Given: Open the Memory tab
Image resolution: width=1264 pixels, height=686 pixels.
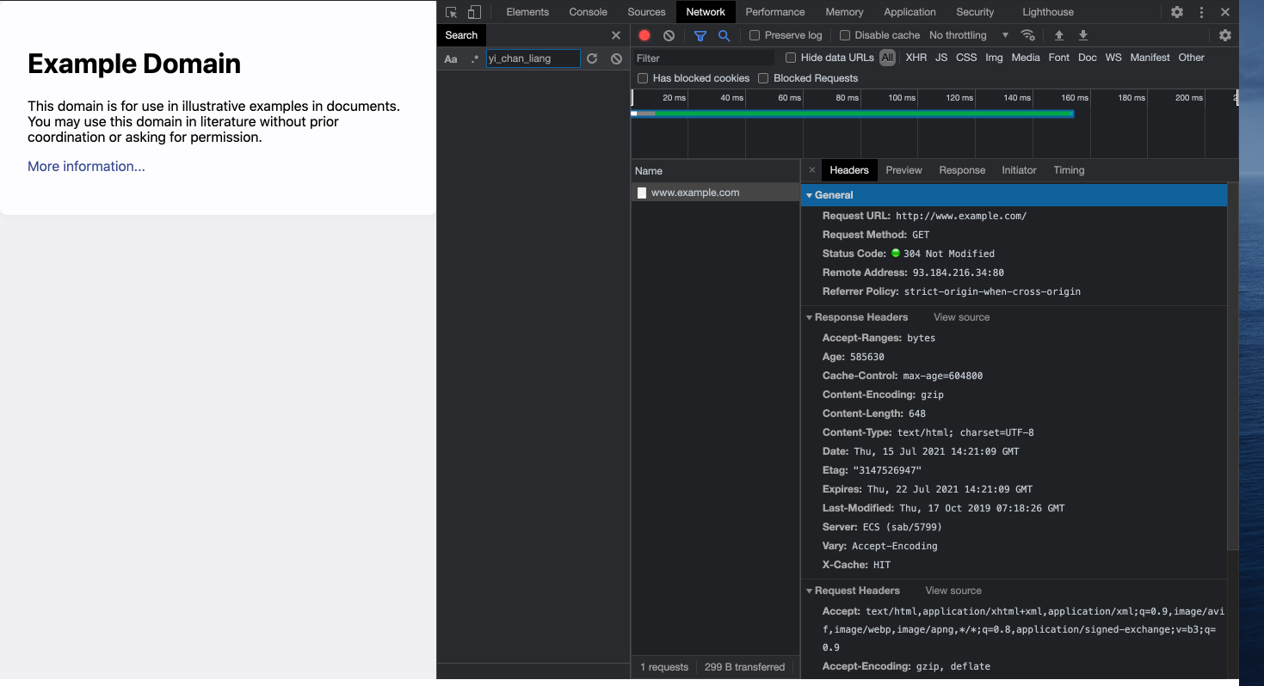Looking at the screenshot, I should pos(844,12).
